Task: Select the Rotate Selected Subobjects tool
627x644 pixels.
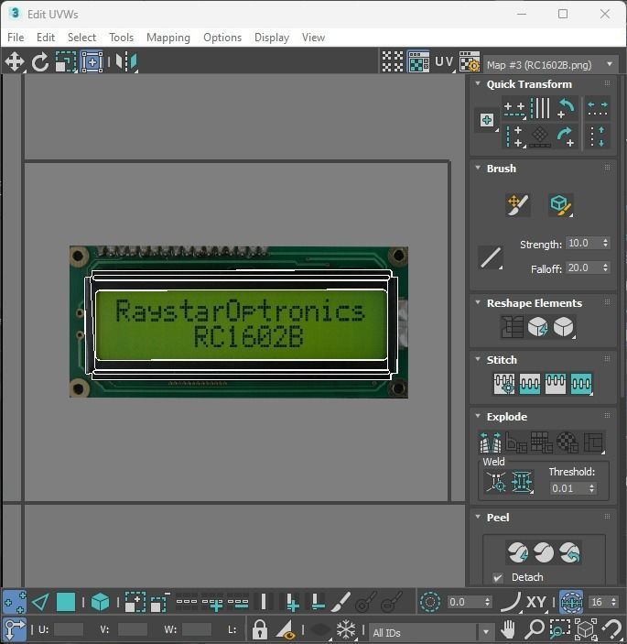Action: click(x=39, y=62)
